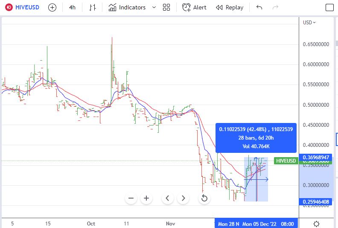Screen dimensions: 338x228
Task: Zoom in with the plus button
Action: tap(146, 198)
